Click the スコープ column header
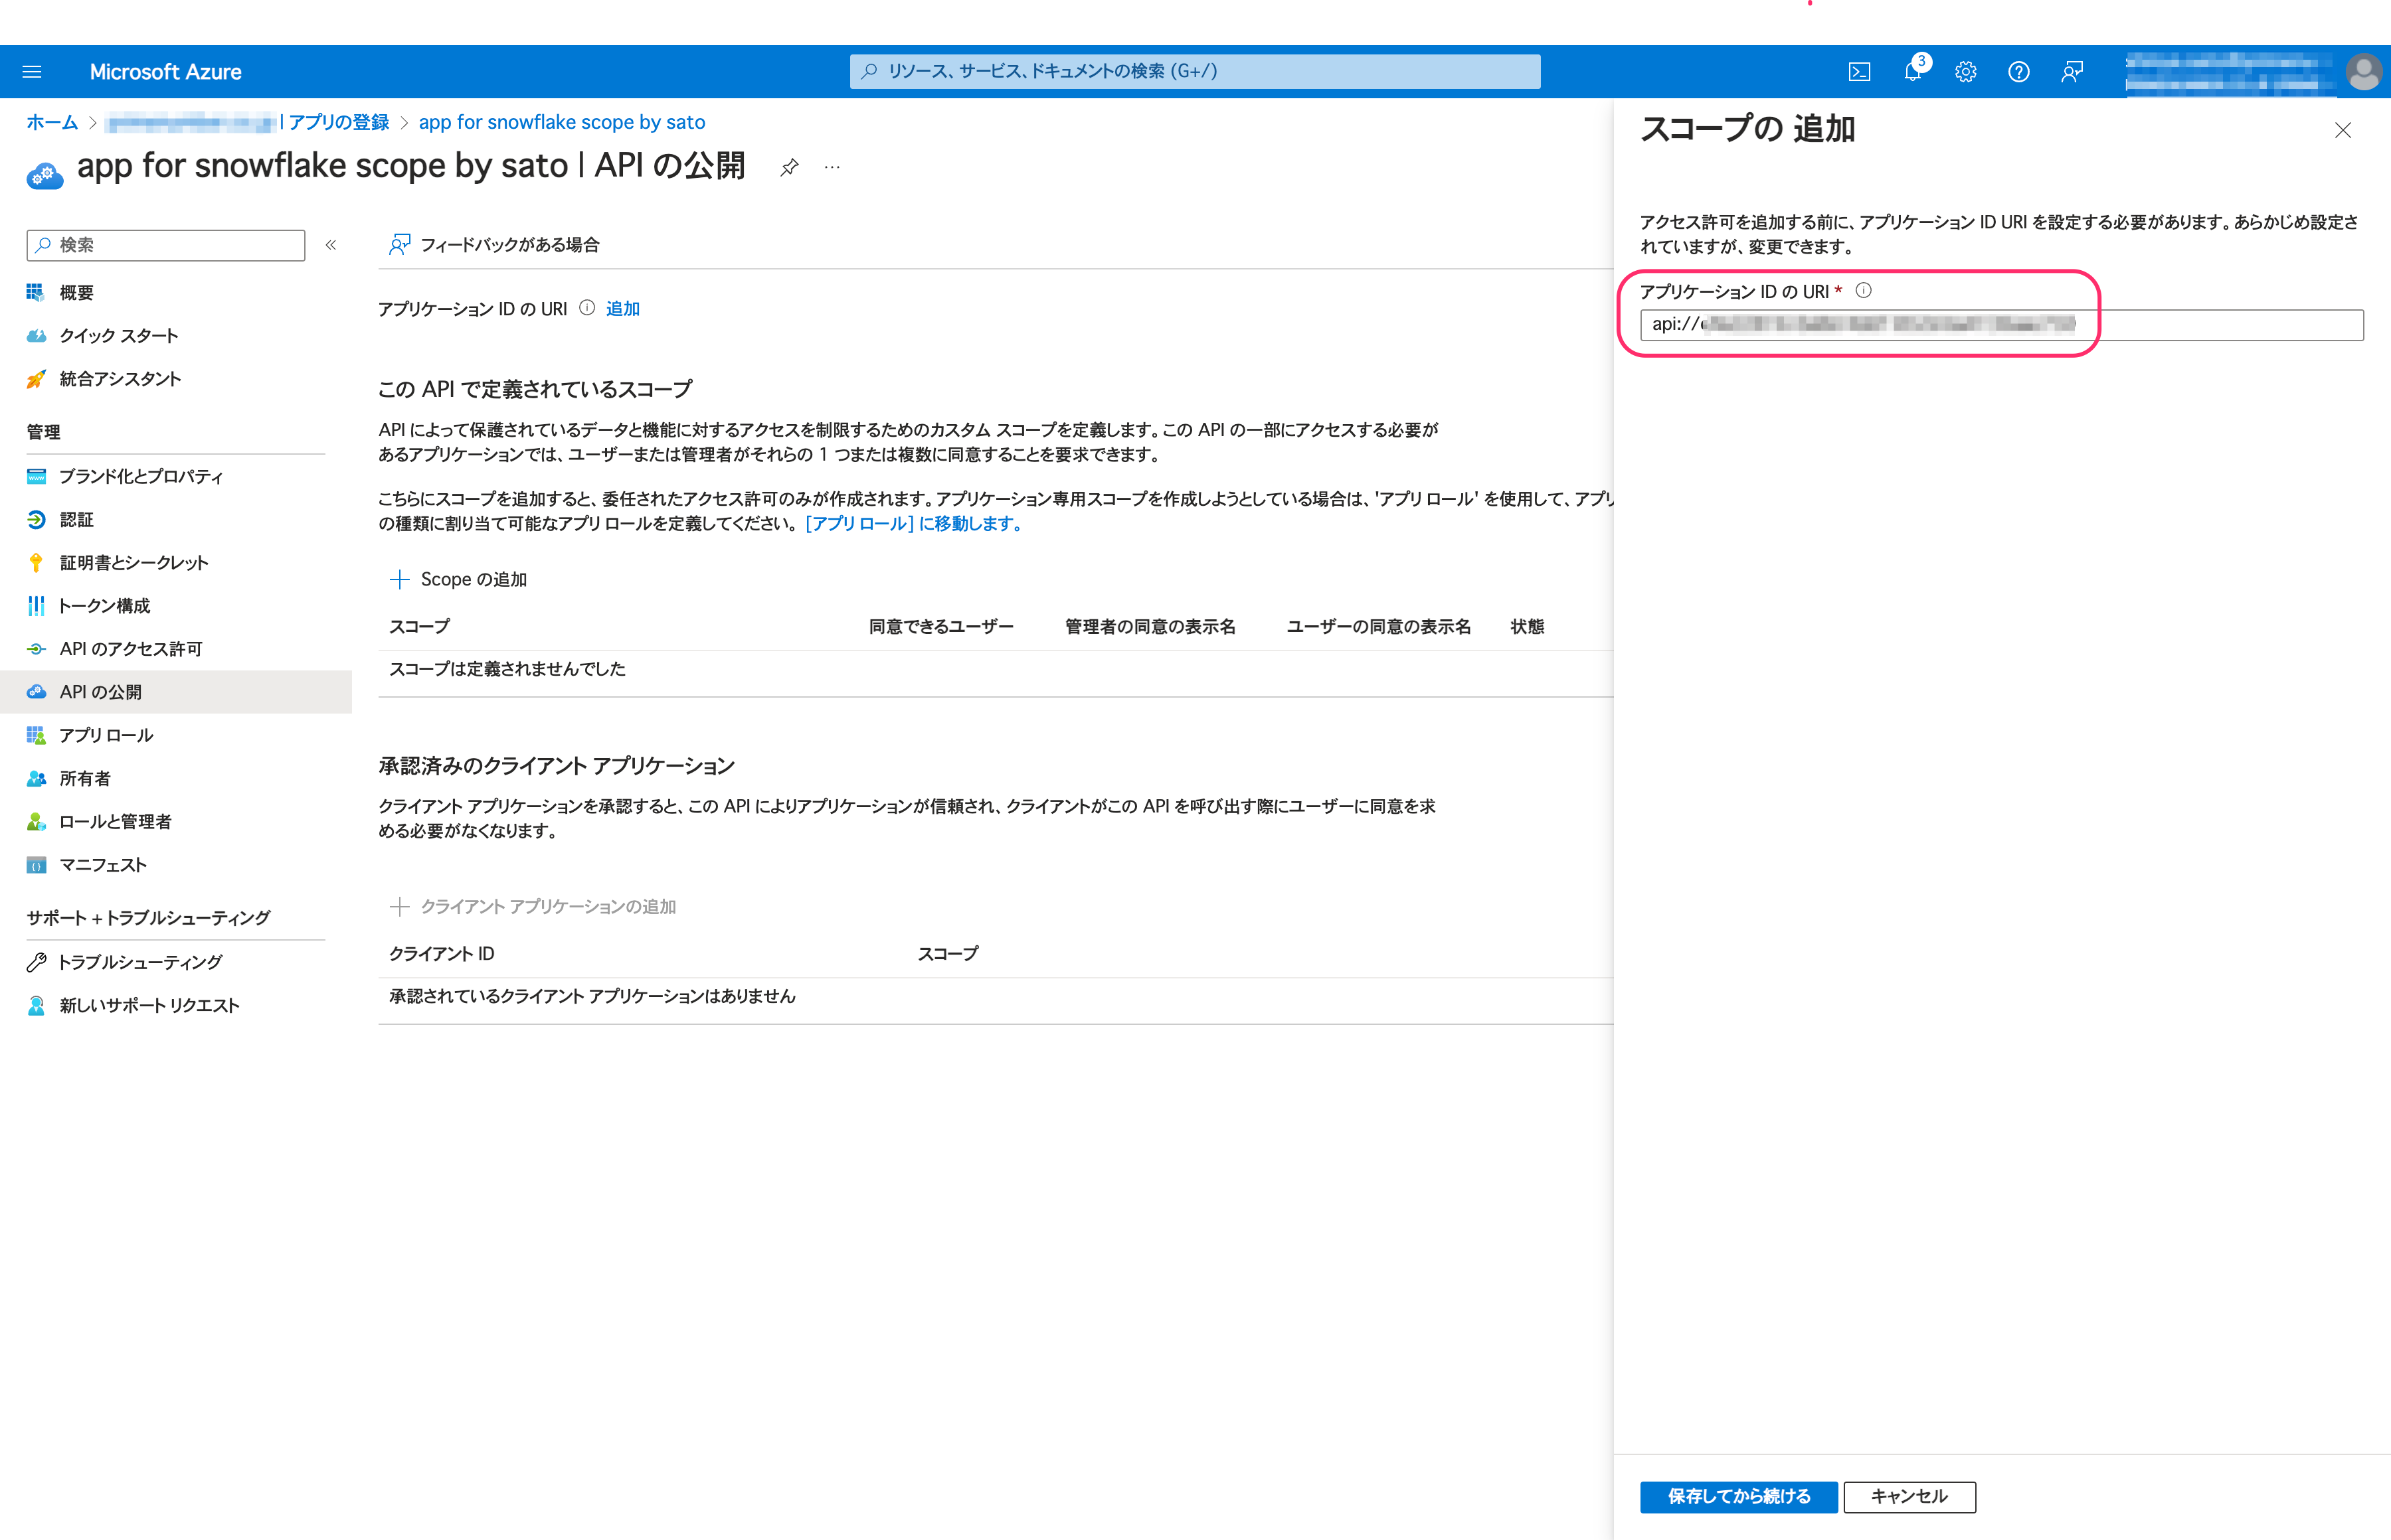The height and width of the screenshot is (1540, 2391). pos(419,627)
